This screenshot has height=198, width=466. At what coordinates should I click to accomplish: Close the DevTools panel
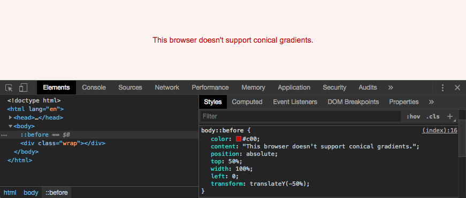457,88
